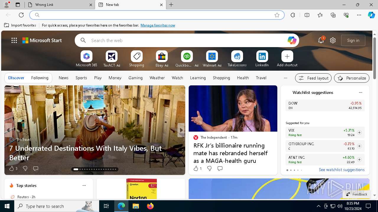Image resolution: width=378 pixels, height=212 pixels.
Task: Open the Money category
Action: (115, 78)
